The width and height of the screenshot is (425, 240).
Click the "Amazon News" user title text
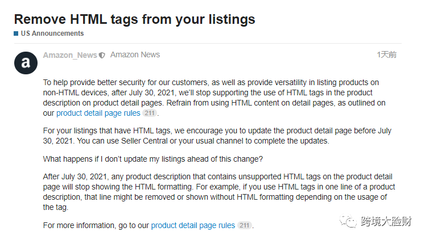(x=135, y=55)
